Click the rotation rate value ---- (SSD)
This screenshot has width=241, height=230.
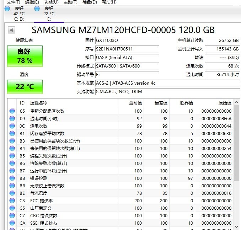coord(222,58)
